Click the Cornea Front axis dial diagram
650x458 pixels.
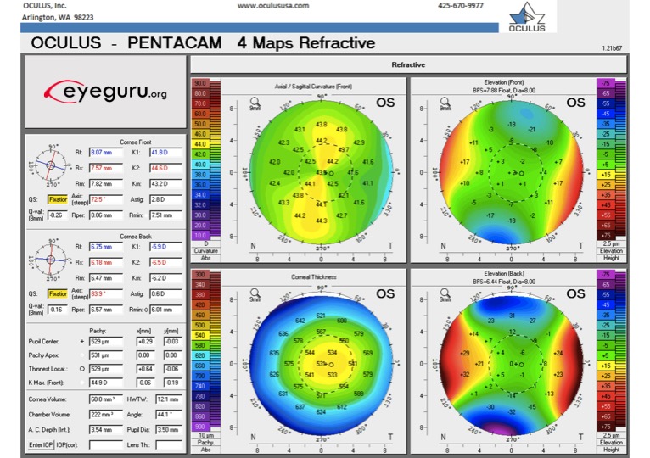point(51,165)
